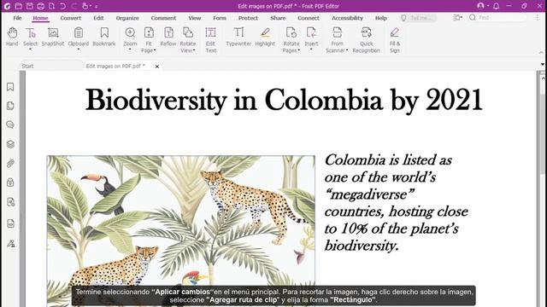Click the Rotate Pages icon

[291, 33]
